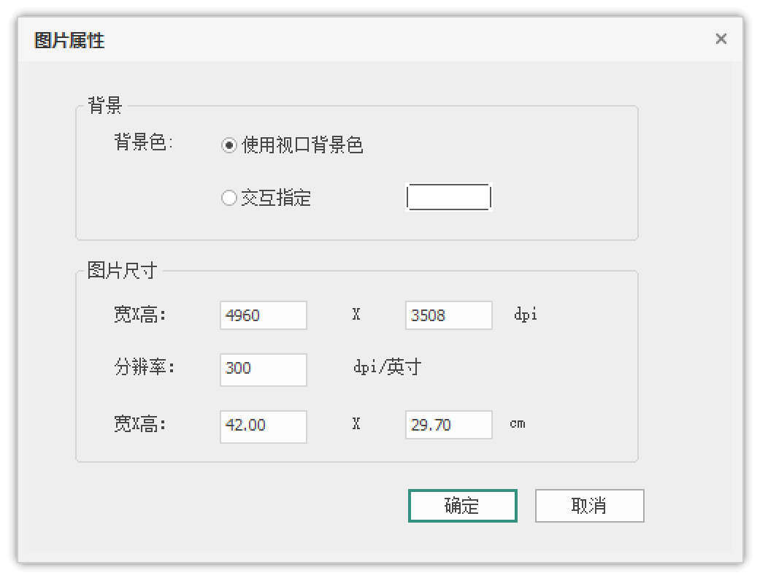This screenshot has height=581, width=768.
Task: Click the 图片尺寸 group box heading
Action: tap(122, 271)
